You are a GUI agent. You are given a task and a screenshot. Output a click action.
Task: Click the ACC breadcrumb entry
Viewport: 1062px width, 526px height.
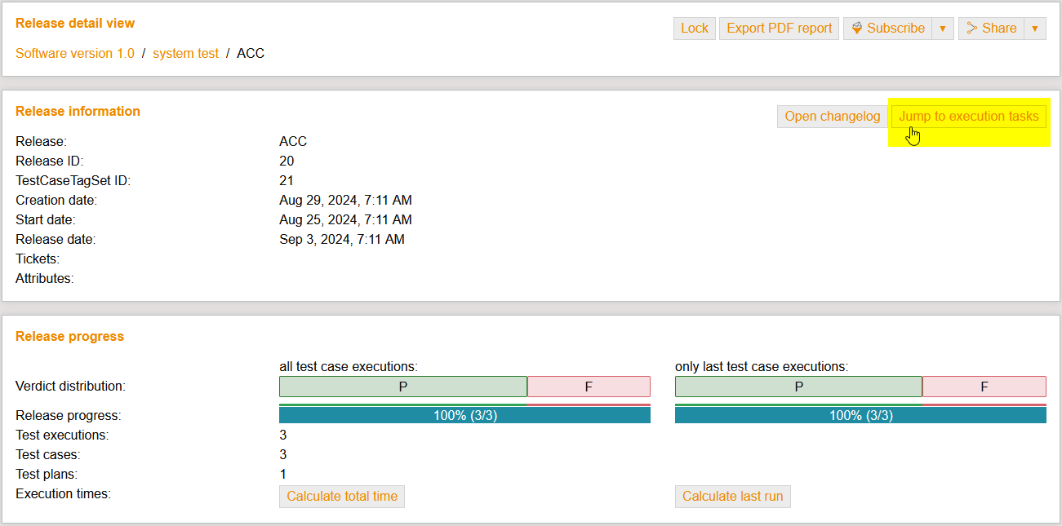(251, 54)
